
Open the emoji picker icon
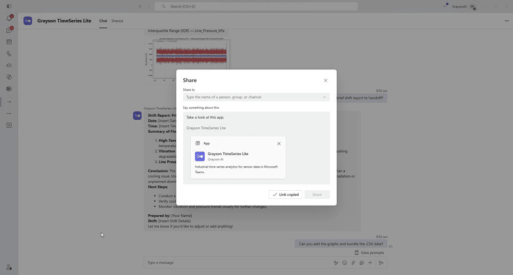(x=345, y=263)
